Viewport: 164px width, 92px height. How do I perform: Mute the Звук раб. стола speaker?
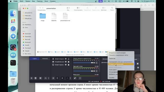pyautogui.click(x=94, y=71)
